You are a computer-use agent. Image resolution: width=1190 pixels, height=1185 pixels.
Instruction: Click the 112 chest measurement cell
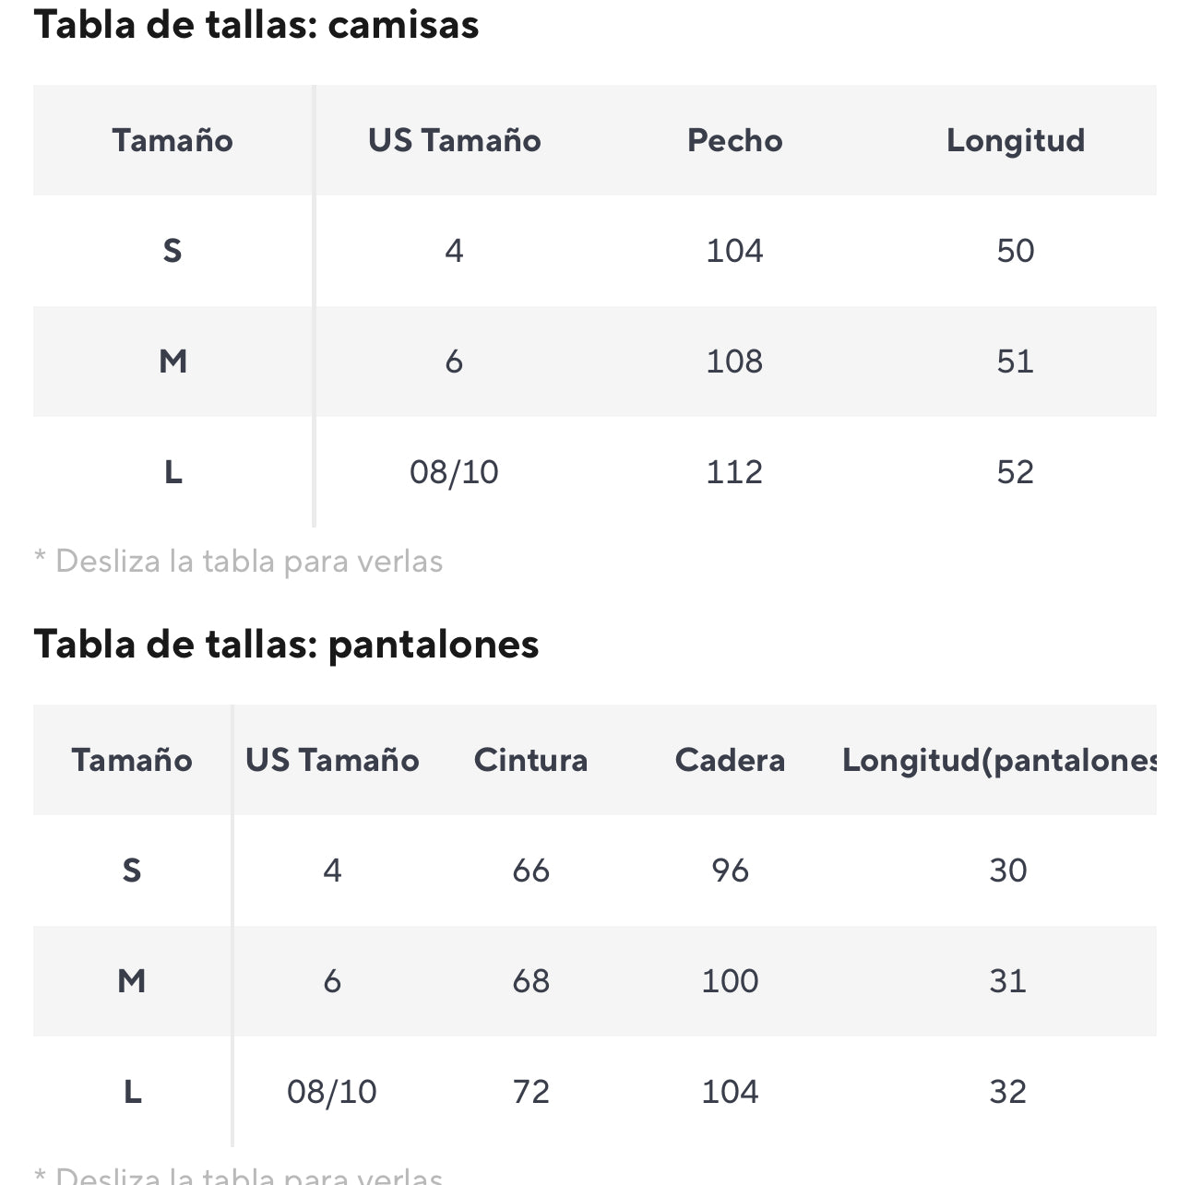click(734, 472)
